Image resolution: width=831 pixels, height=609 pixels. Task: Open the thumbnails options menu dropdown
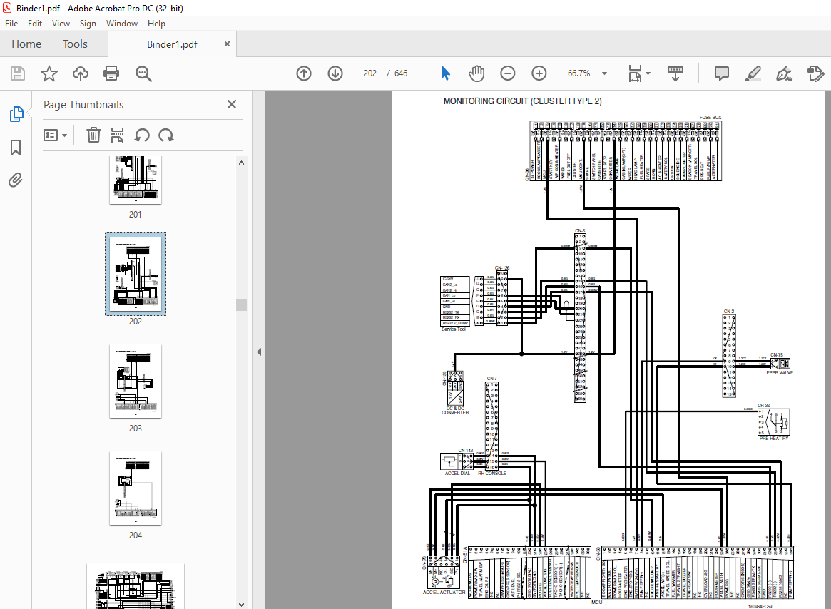pyautogui.click(x=55, y=135)
